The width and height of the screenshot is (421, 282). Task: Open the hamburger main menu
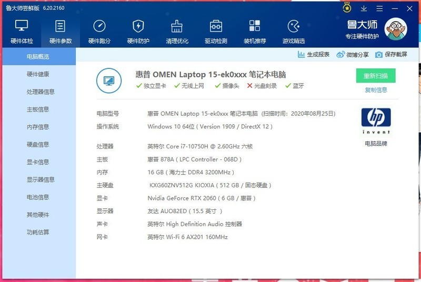click(x=379, y=8)
